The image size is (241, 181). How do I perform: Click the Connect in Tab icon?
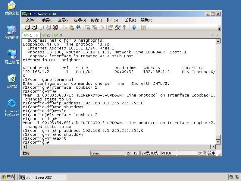[41, 27]
